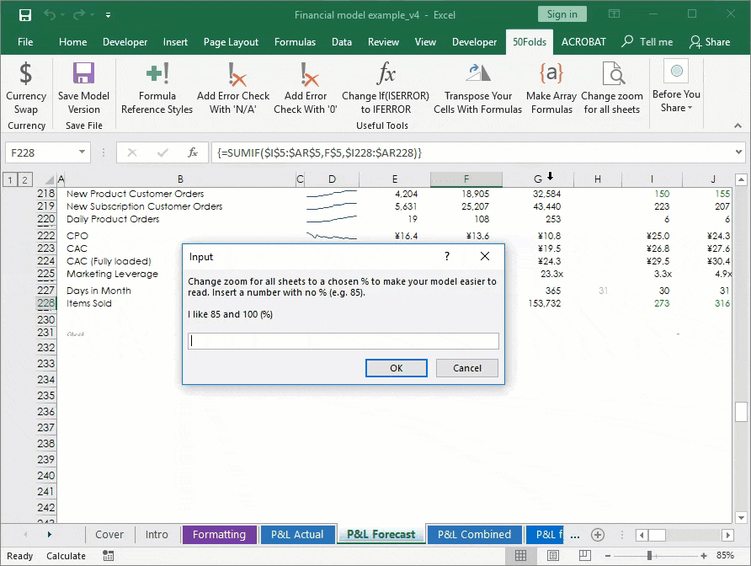Switch to the Home tab

click(x=72, y=42)
